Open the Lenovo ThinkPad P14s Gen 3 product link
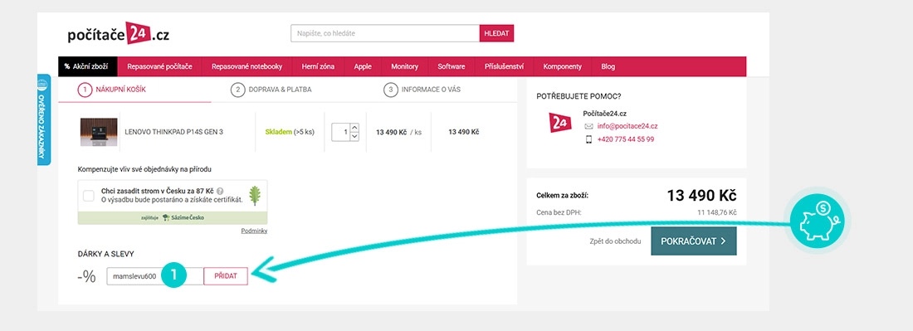This screenshot has height=331, width=913. pos(174,132)
